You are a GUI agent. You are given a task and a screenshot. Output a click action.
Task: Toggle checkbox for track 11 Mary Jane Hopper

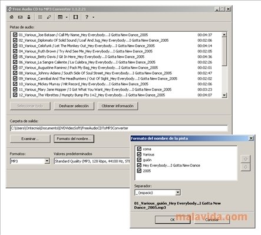pyautogui.click(x=15, y=90)
